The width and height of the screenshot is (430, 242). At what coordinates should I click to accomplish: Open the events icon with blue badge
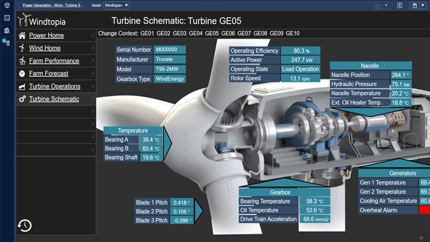[6, 42]
